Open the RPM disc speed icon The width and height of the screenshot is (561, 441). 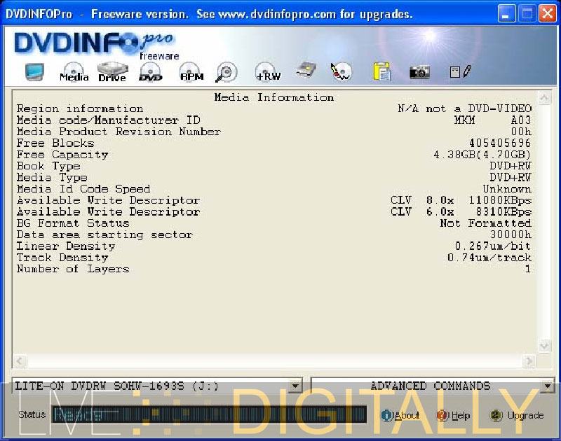[x=191, y=72]
